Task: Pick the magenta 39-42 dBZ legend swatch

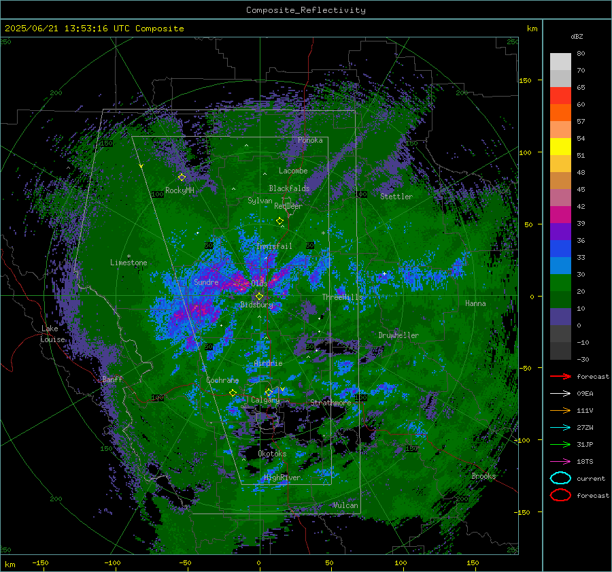Action: tap(560, 215)
